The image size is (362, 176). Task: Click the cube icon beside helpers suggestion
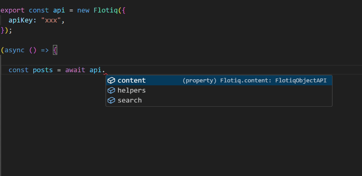point(111,90)
